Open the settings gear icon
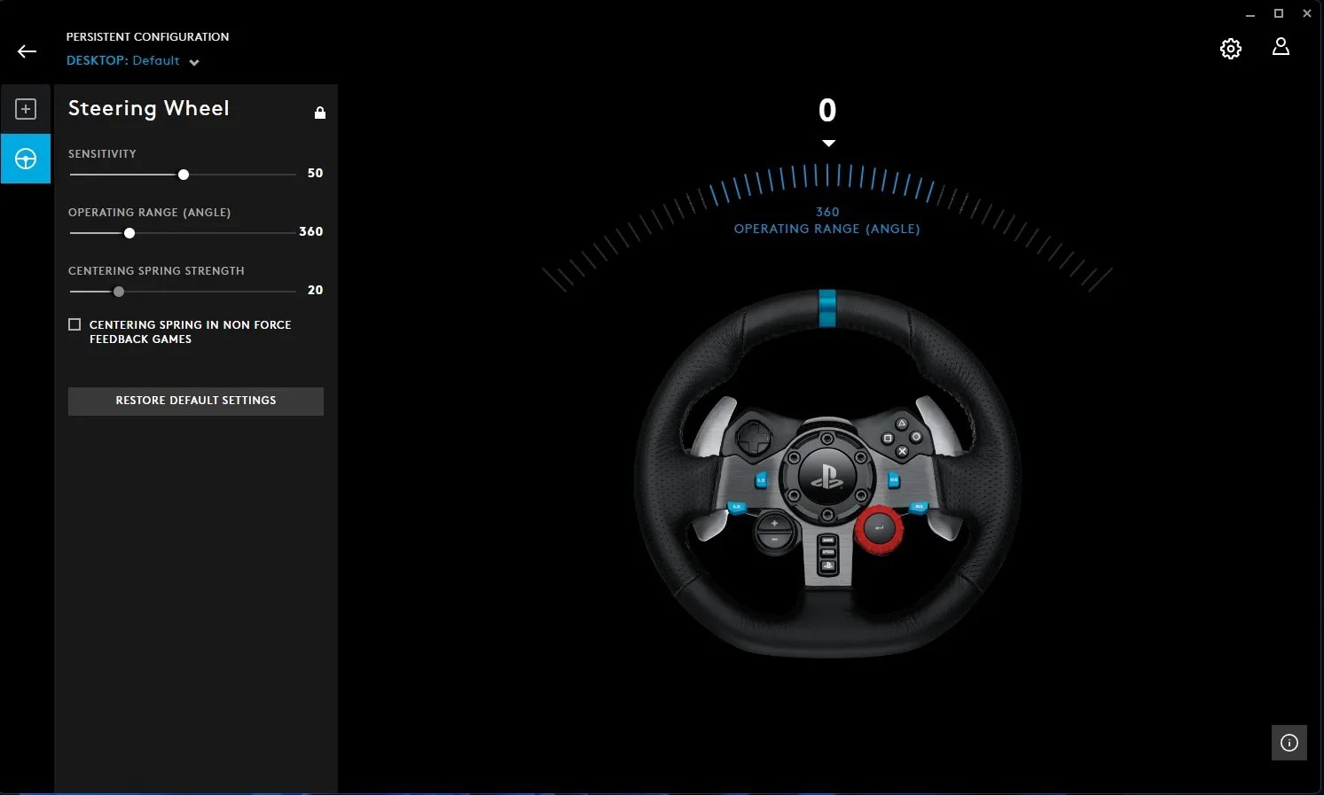 (1231, 49)
